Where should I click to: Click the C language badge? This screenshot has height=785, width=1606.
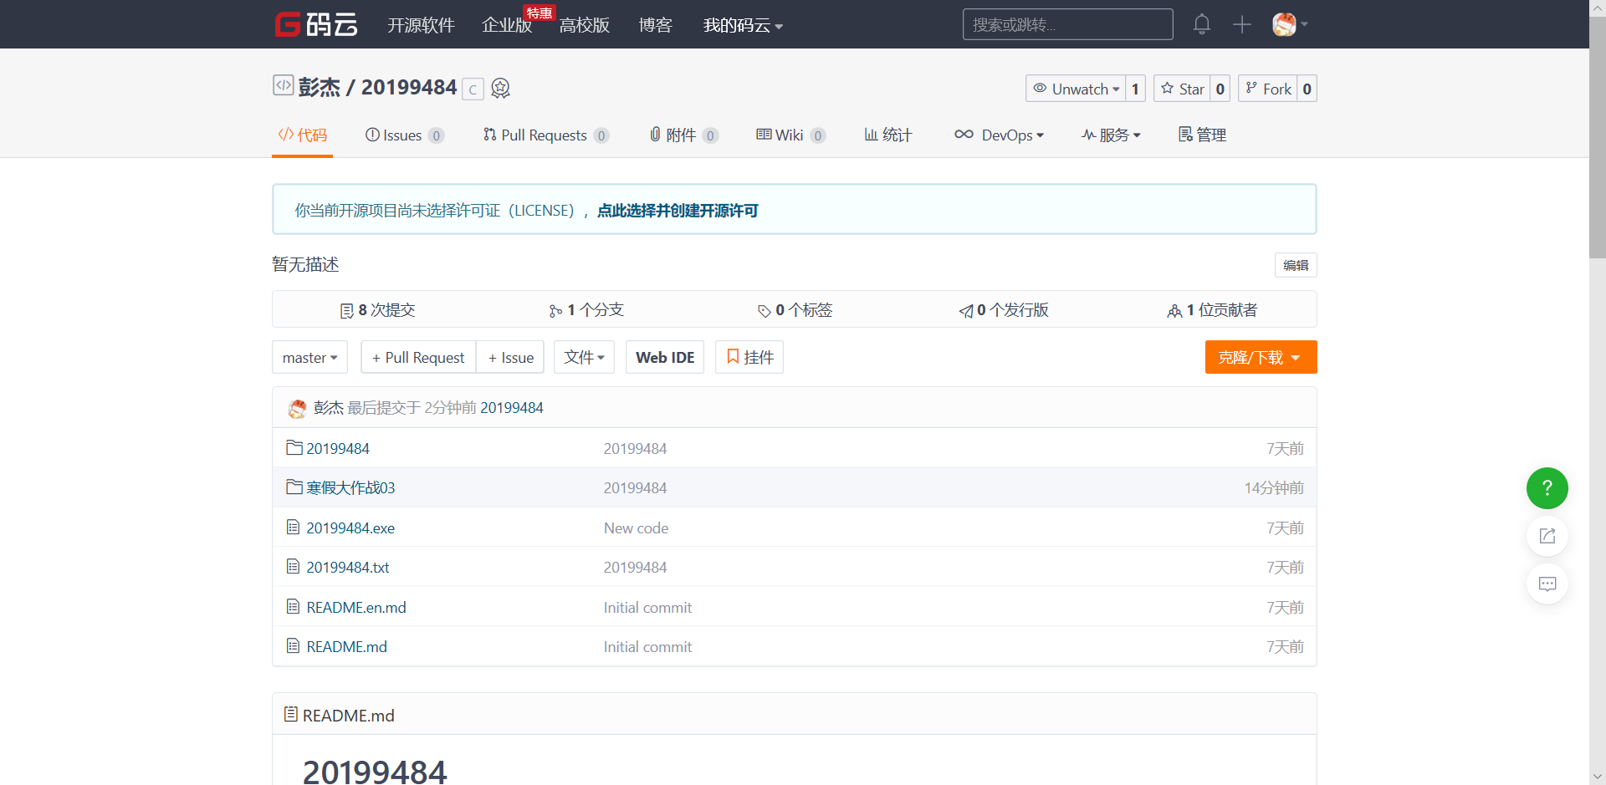click(473, 89)
